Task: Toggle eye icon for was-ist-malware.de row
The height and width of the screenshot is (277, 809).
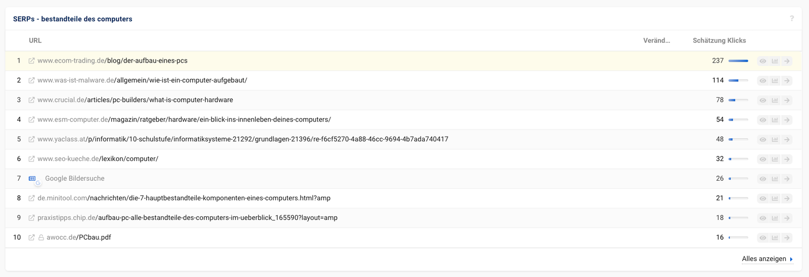Action: [762, 81]
